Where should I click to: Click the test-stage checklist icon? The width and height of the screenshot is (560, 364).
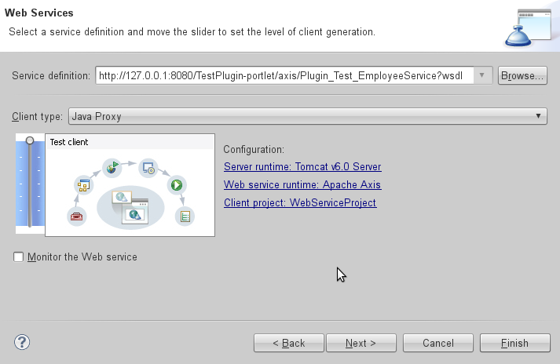click(185, 216)
